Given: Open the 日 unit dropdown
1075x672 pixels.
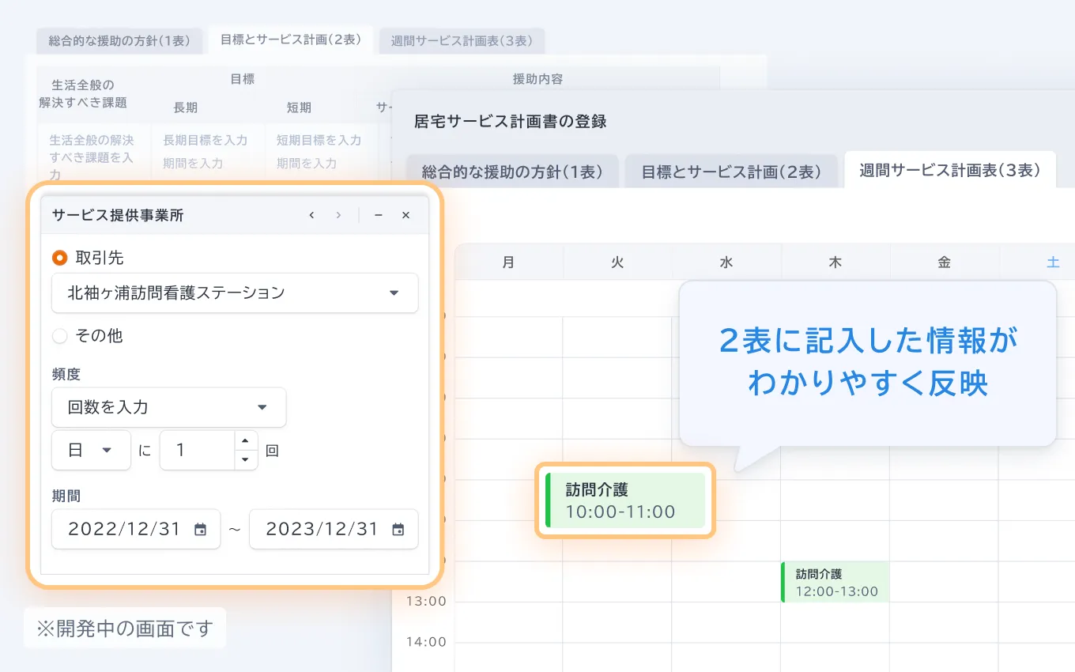Looking at the screenshot, I should tap(91, 450).
